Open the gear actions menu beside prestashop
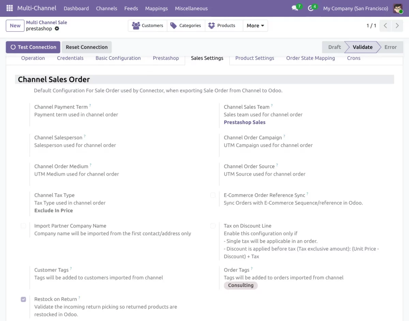The image size is (409, 321). (x=57, y=29)
